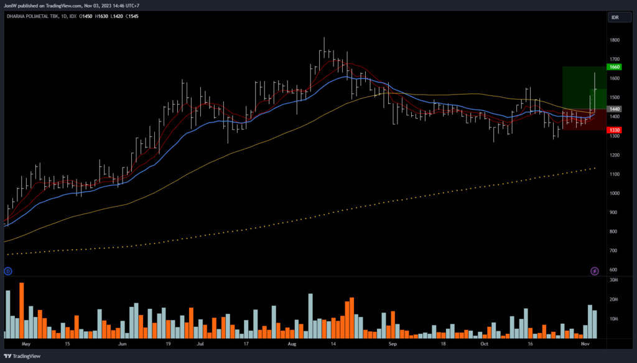Open the IDR currency selector

point(615,18)
